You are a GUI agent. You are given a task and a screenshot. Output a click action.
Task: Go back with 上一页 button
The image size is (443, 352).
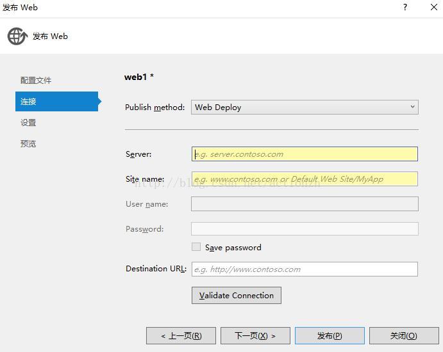[181, 336]
